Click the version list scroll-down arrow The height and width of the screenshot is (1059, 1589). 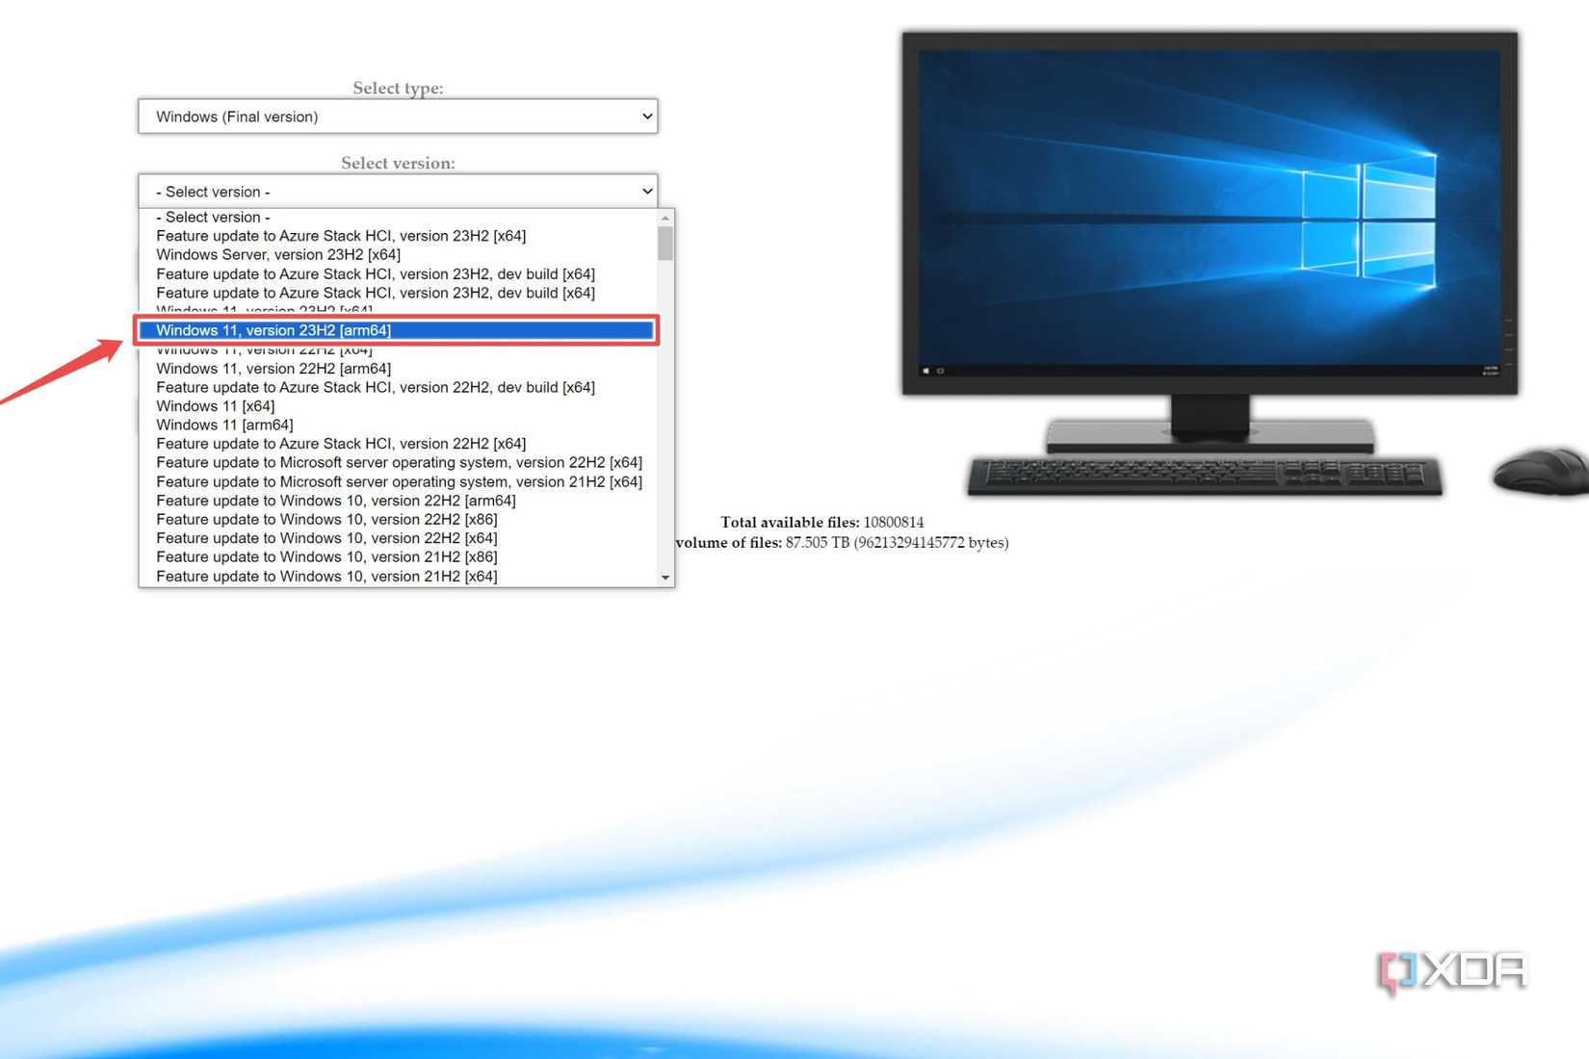(x=665, y=578)
